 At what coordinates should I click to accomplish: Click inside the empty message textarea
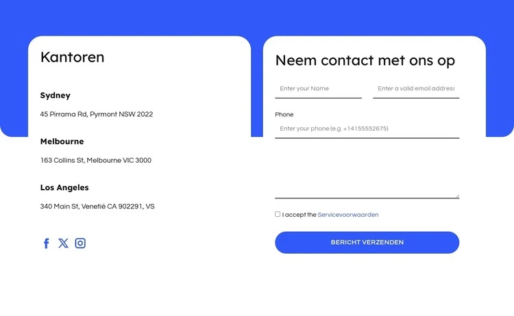pos(367,171)
